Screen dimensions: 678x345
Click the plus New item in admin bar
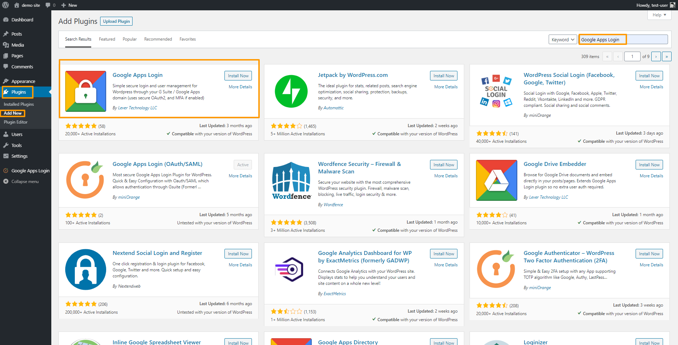pos(69,5)
